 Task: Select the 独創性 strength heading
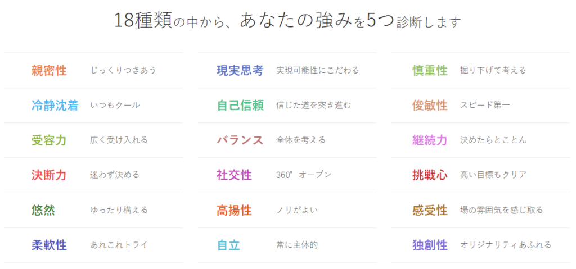(430, 245)
